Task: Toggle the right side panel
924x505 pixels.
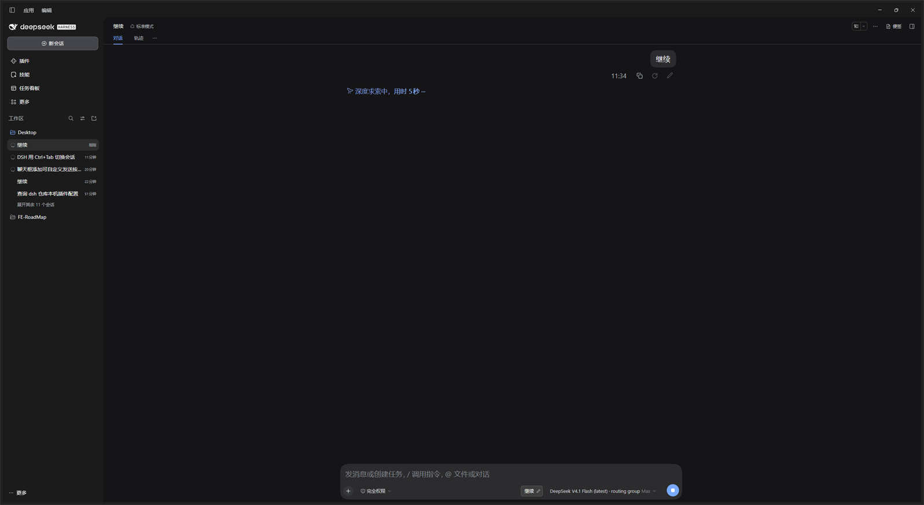Action: (912, 27)
